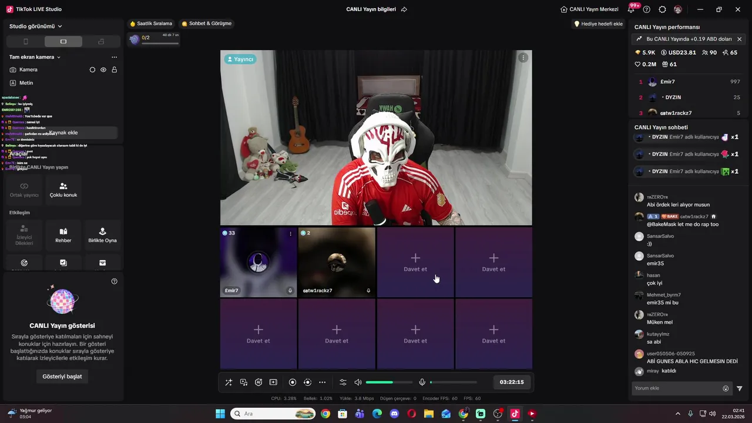Dismiss the +0.19 ABD doları banner
The width and height of the screenshot is (752, 423).
(x=739, y=39)
